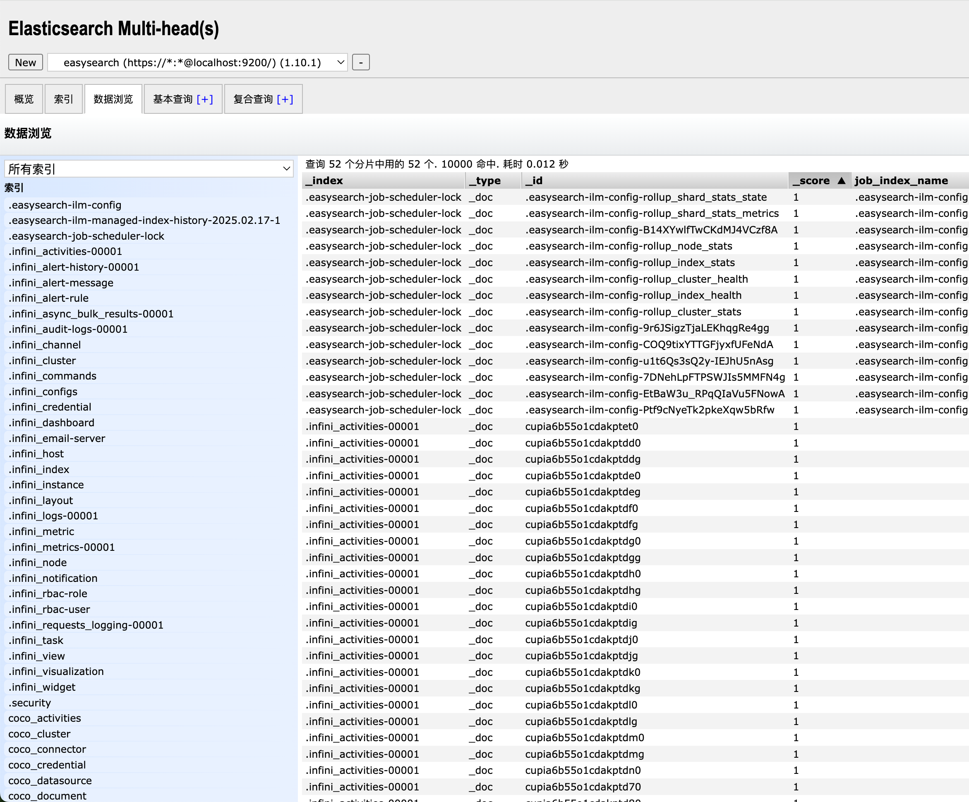Open row .easysearch-ilm-config-rollup_node_stats
Image resolution: width=969 pixels, height=802 pixels.
click(x=636, y=246)
